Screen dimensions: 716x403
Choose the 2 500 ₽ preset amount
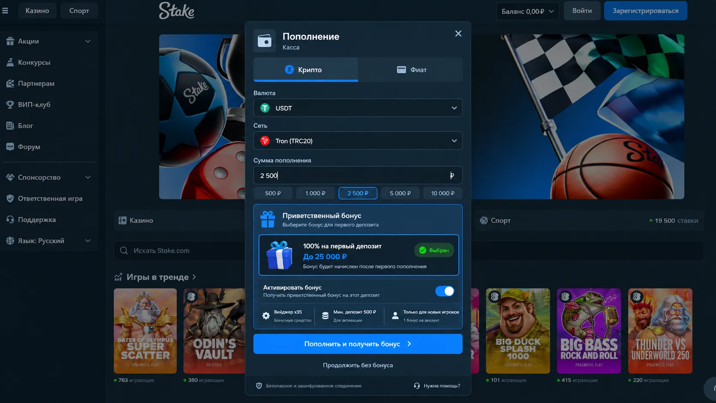coord(358,193)
